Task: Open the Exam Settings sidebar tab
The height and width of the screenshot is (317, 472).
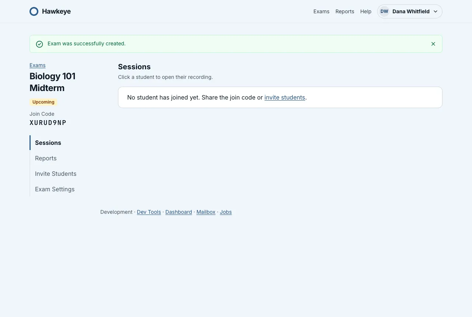Action: pyautogui.click(x=55, y=189)
